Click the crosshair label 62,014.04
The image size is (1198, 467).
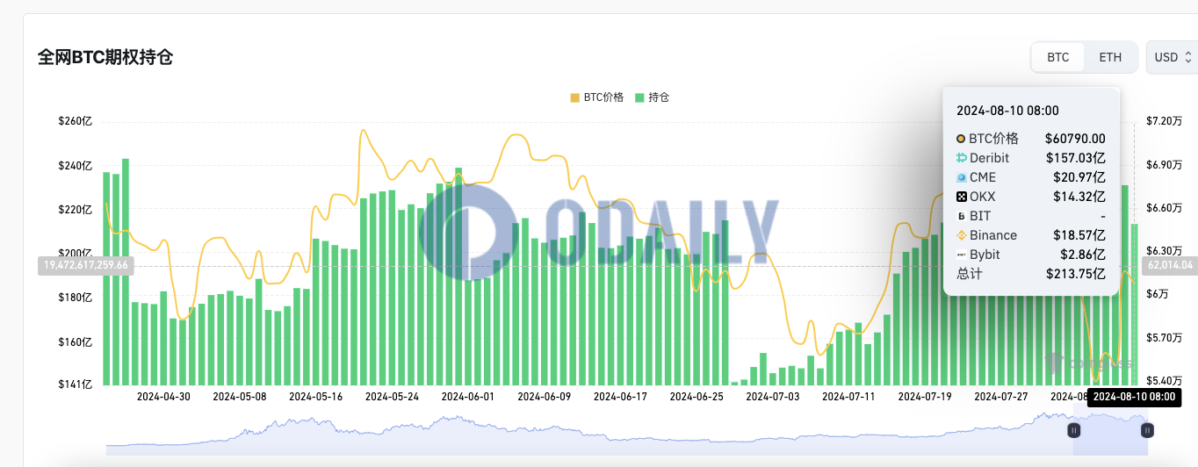1170,264
